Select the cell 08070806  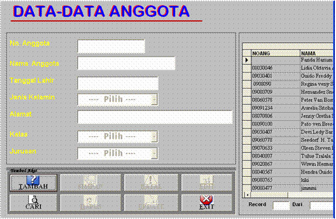(x=275, y=116)
